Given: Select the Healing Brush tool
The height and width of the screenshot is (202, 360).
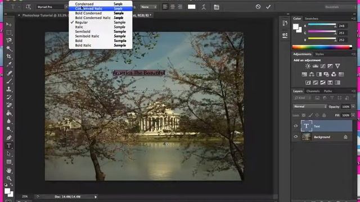Looking at the screenshot, I should point(9,74).
